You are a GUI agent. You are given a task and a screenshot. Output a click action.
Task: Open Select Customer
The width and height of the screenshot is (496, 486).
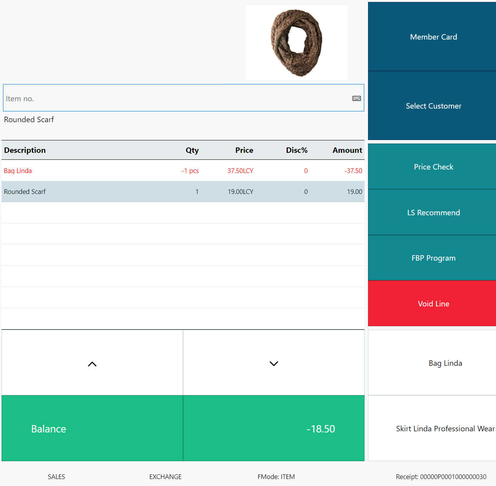(x=433, y=106)
